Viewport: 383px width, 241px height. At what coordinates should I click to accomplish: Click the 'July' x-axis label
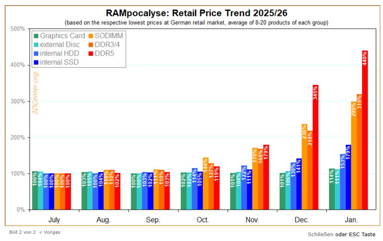tap(54, 220)
